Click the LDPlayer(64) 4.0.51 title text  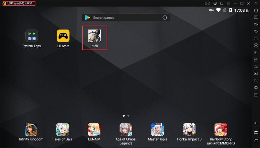click(20, 3)
